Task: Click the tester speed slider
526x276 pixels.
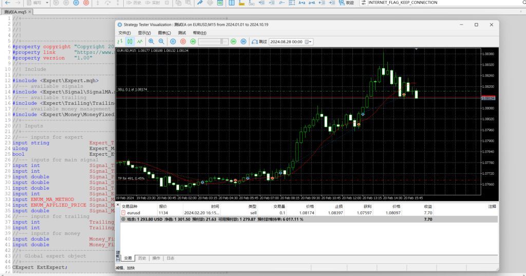Action: pos(213,42)
